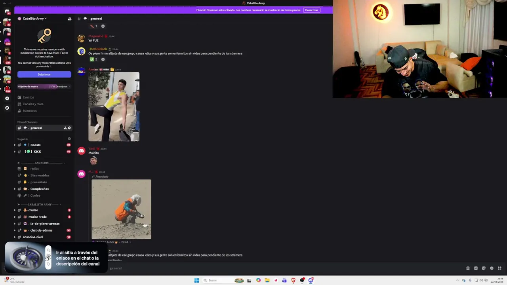Add a server with plus icon
The image size is (507, 285).
pyautogui.click(x=7, y=98)
